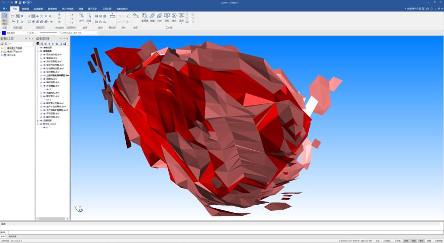
Task: Click the 正交 status bar button
Action: click(x=377, y=240)
